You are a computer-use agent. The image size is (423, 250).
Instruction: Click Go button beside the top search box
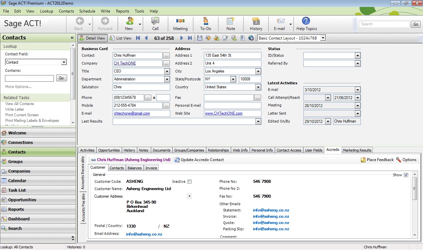click(x=416, y=24)
